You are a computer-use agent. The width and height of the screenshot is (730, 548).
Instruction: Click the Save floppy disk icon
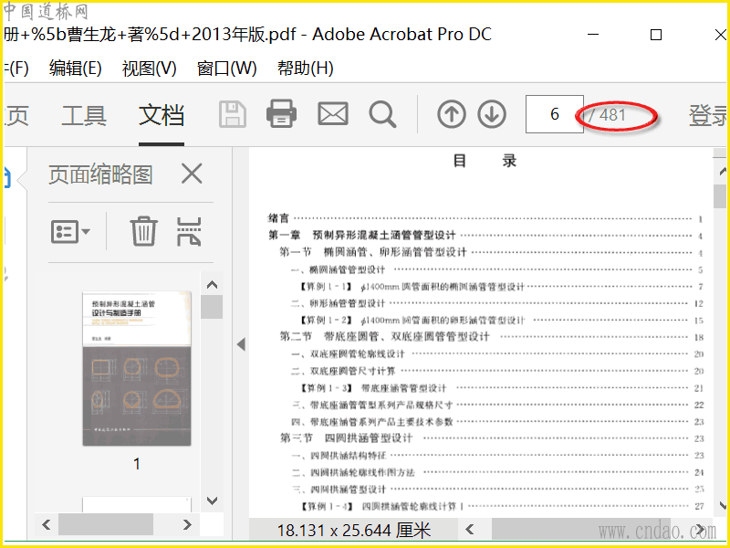233,114
